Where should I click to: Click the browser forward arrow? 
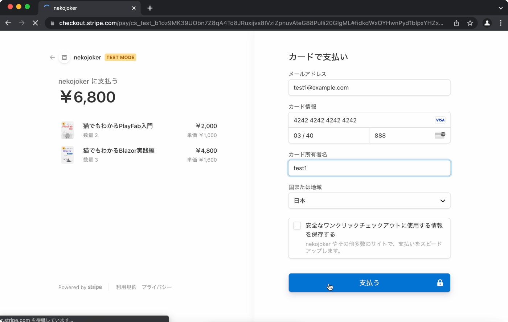(22, 23)
